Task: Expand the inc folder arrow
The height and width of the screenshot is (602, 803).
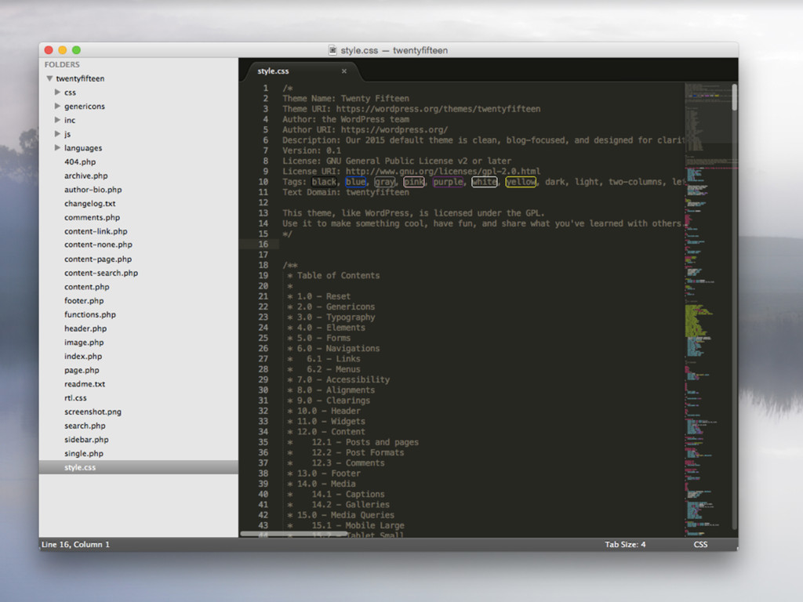Action: pyautogui.click(x=57, y=120)
